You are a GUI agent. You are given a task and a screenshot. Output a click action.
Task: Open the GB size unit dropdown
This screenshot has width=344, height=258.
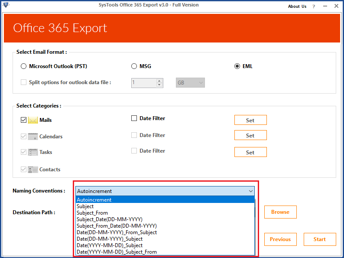(x=190, y=83)
